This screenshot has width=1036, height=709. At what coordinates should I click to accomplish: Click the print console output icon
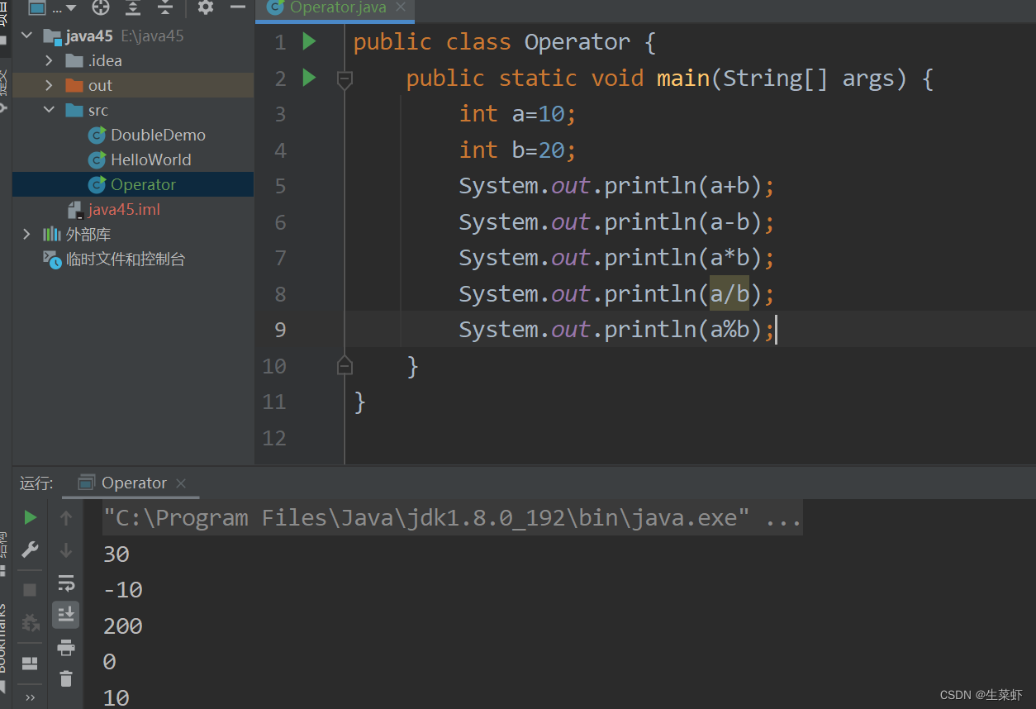66,647
